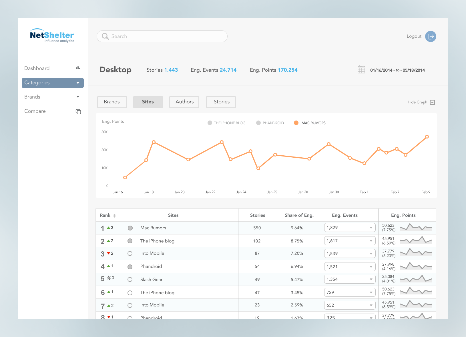Collapse chart with Hide Graph icon

pyautogui.click(x=433, y=102)
